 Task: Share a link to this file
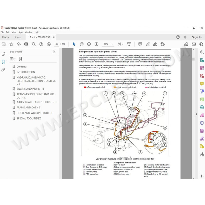pyautogui.click(x=186, y=44)
